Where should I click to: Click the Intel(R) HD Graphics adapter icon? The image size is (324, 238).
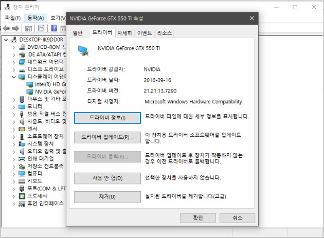[x=30, y=84]
